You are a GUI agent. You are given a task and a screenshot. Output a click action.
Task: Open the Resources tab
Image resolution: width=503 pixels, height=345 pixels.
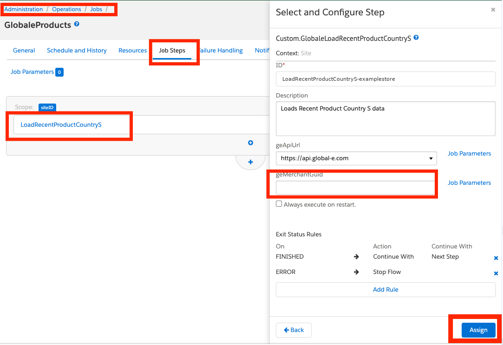(132, 50)
